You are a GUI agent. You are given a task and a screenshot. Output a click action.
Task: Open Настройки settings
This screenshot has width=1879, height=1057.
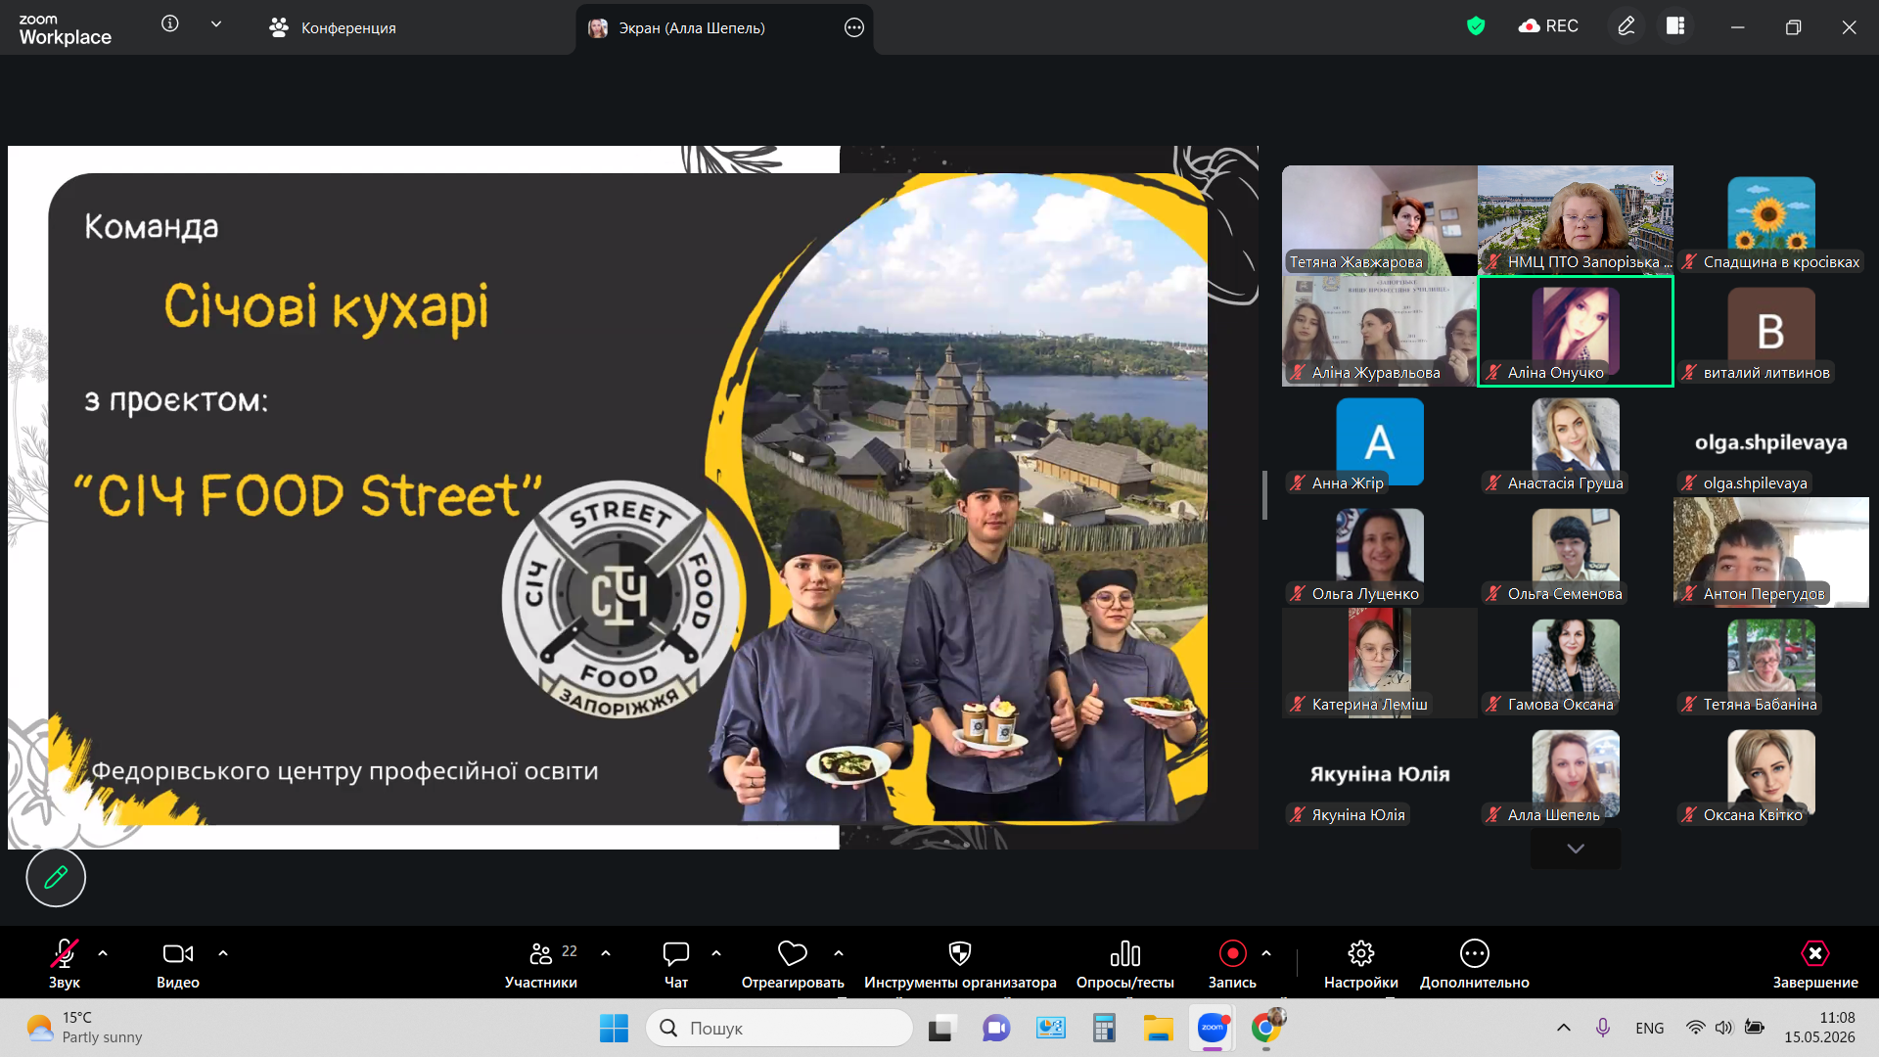pos(1361,963)
